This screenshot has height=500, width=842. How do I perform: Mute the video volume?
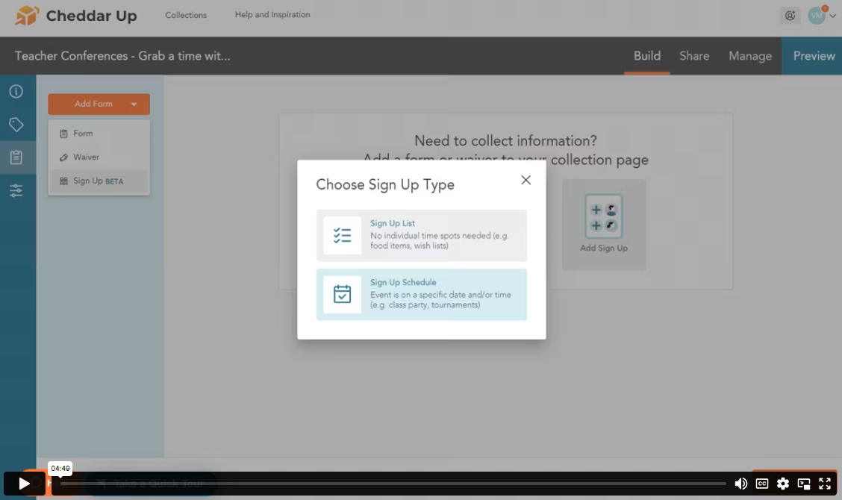coord(740,484)
